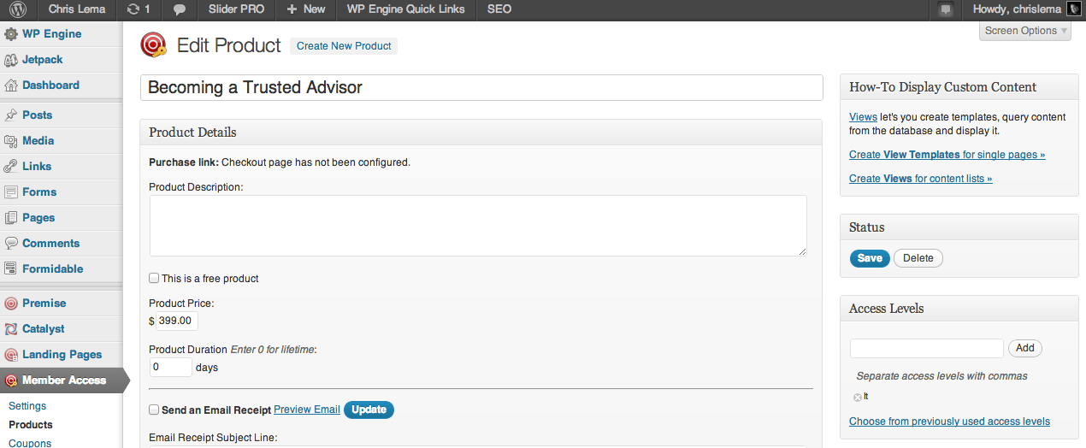Image resolution: width=1086 pixels, height=448 pixels.
Task: Open the comments bubble icon
Action: (180, 9)
